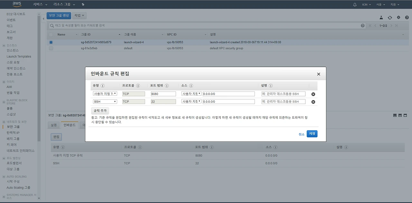Click info icon beside 유형 in lower table
412x203 pixels.
pos(63,147)
